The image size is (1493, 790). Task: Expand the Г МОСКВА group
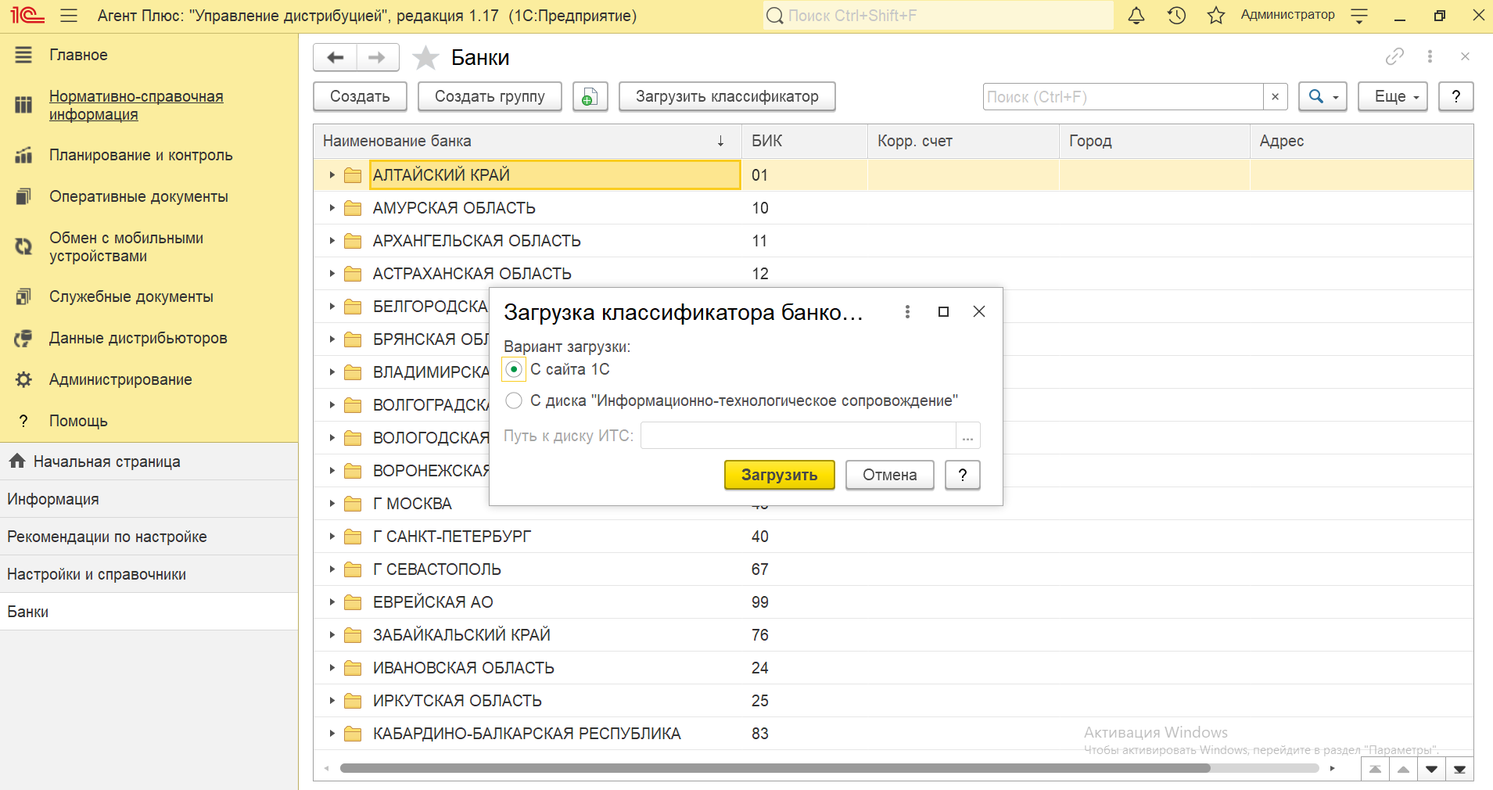[x=332, y=504]
